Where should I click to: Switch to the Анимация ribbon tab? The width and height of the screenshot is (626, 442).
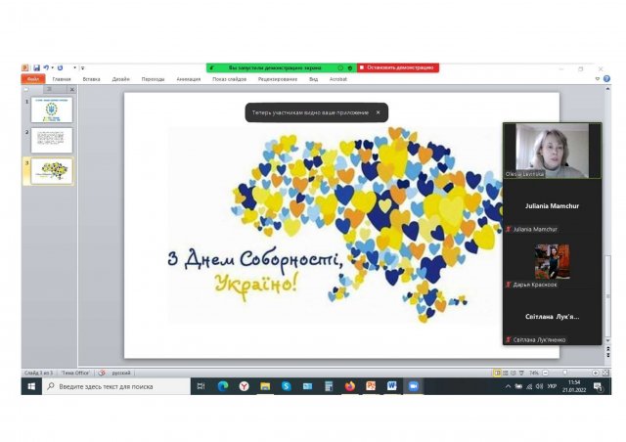pos(190,78)
